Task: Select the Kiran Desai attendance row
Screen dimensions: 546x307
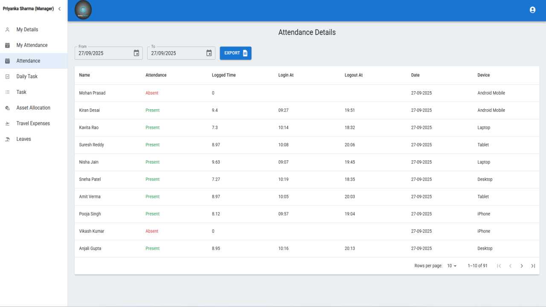Action: (307, 110)
